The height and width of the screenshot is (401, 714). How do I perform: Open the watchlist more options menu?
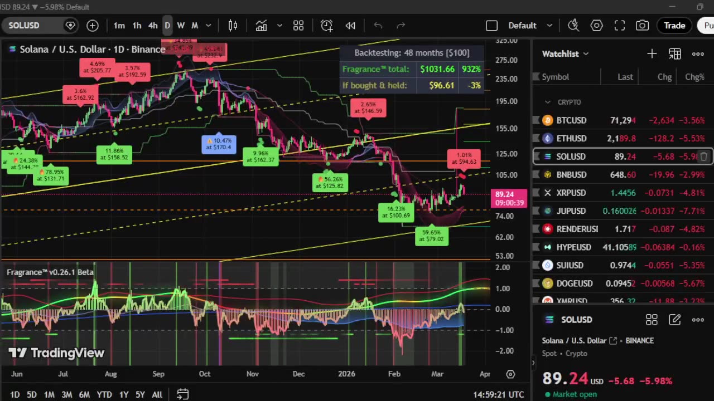point(698,53)
